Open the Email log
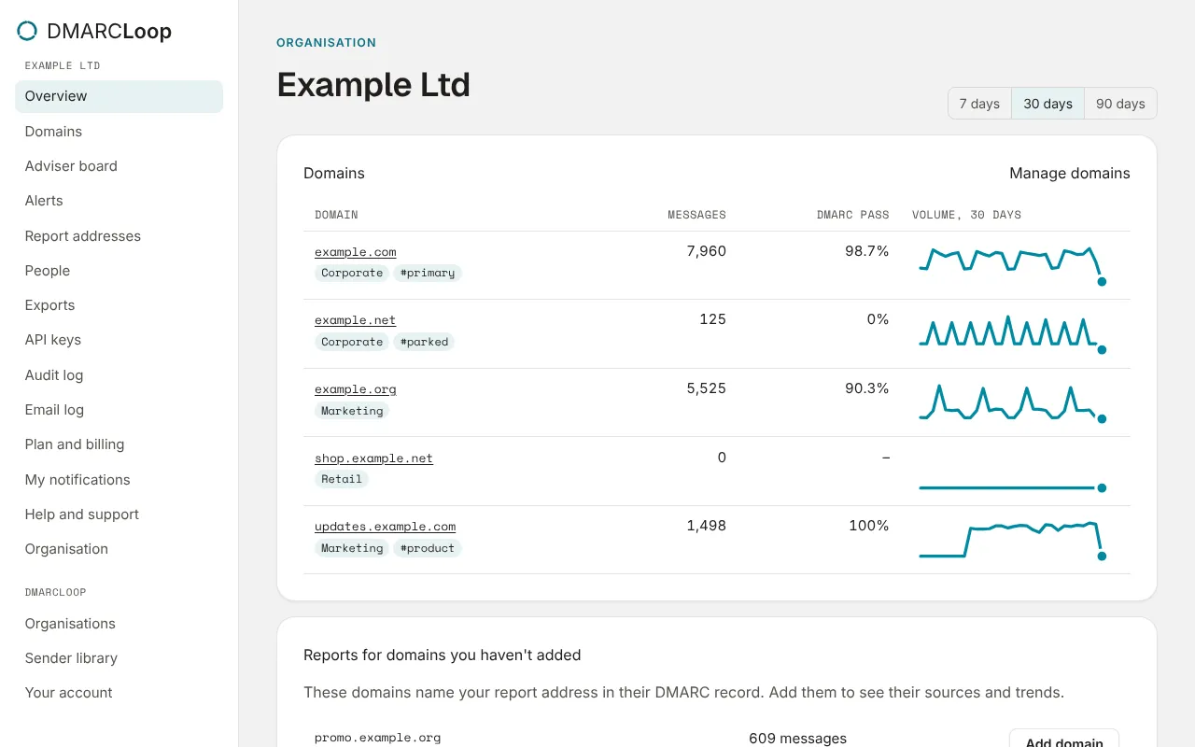 click(x=119, y=410)
